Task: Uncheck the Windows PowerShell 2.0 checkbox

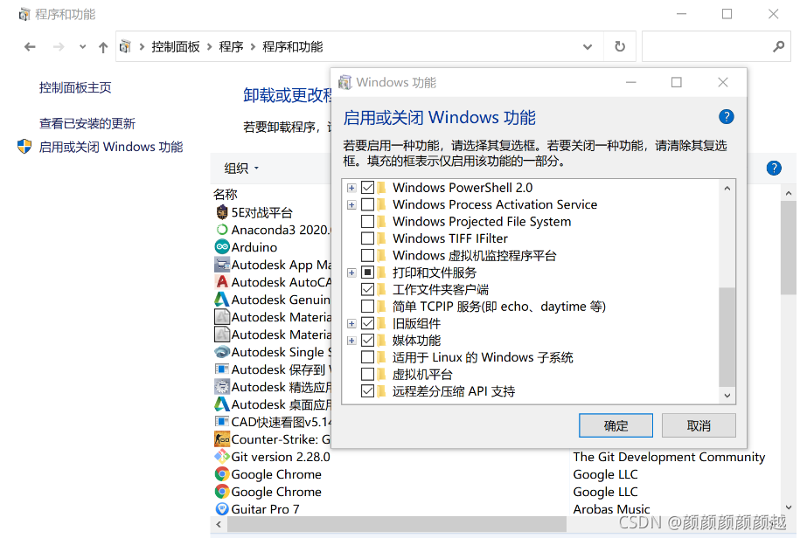Action: pos(367,188)
